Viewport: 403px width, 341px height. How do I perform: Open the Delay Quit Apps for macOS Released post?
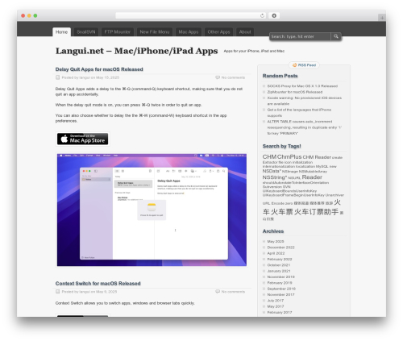99,69
